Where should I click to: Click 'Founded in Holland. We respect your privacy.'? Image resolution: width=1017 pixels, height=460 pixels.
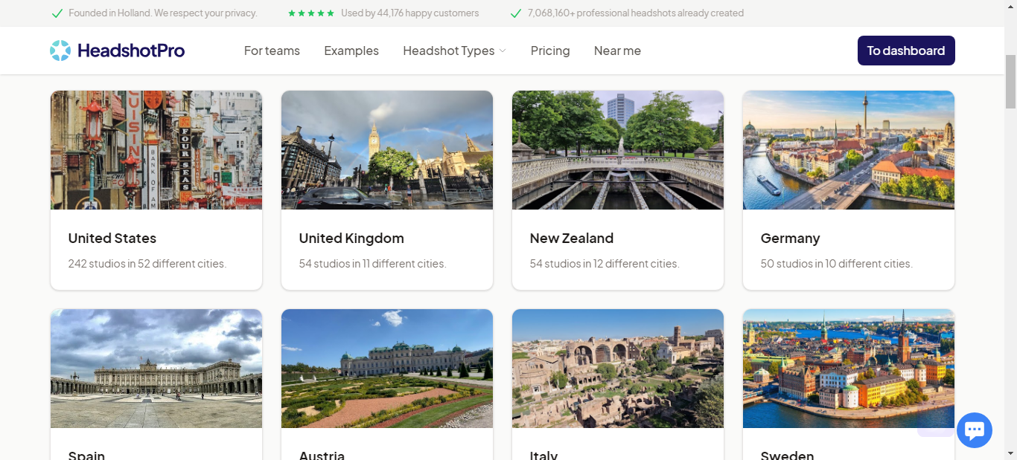(x=163, y=13)
